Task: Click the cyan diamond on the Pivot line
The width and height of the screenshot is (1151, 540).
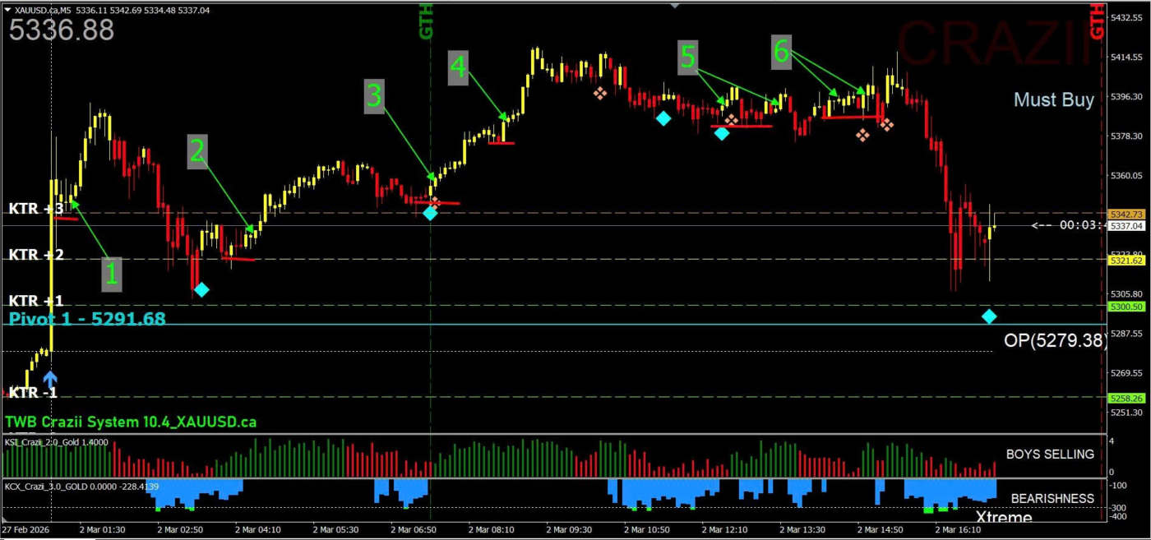Action: (989, 316)
